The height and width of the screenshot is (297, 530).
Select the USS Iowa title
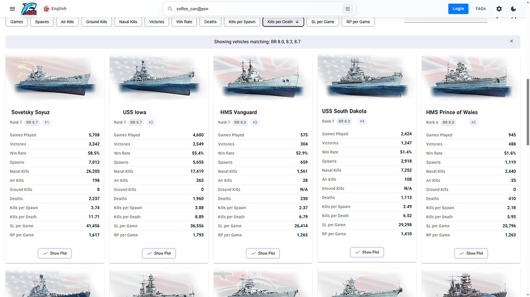click(135, 112)
